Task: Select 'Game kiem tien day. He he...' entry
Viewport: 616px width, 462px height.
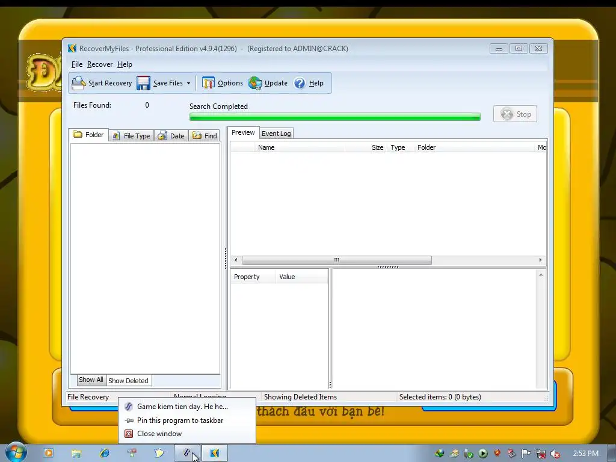Action: pyautogui.click(x=187, y=407)
